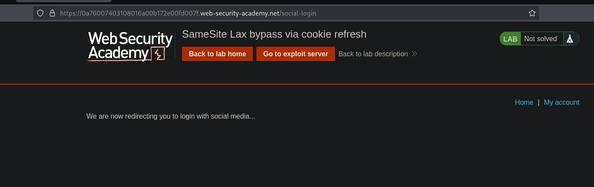
Task: Click the double chevron after lab description
Action: click(x=414, y=54)
